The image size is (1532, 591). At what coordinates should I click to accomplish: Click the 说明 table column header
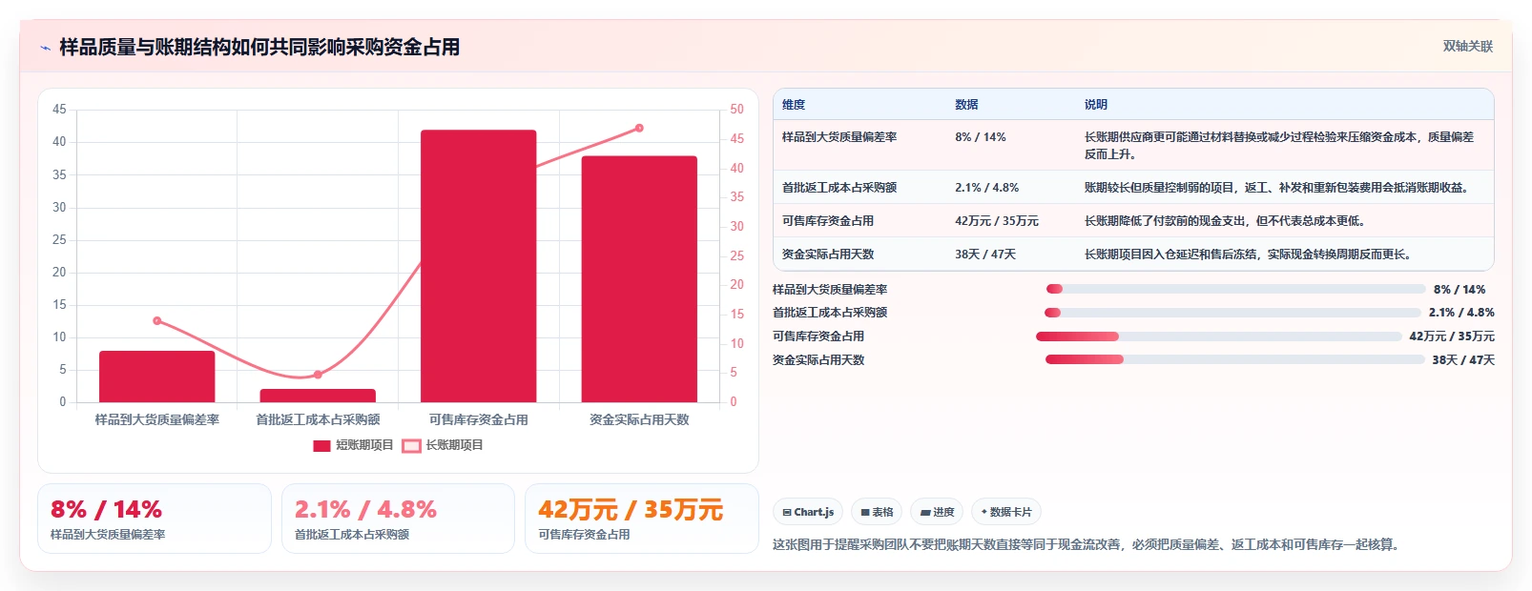point(1096,105)
